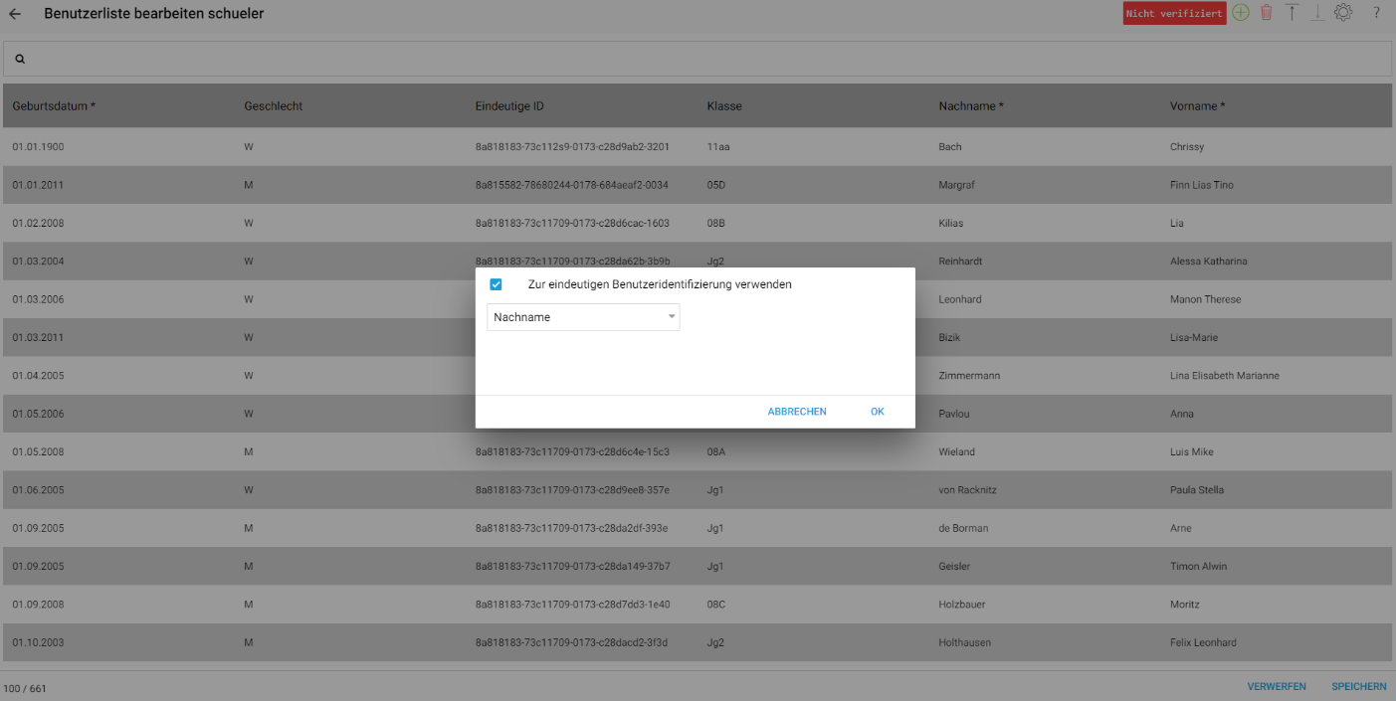Click VERWERFEN at bottom right

coord(1277,687)
